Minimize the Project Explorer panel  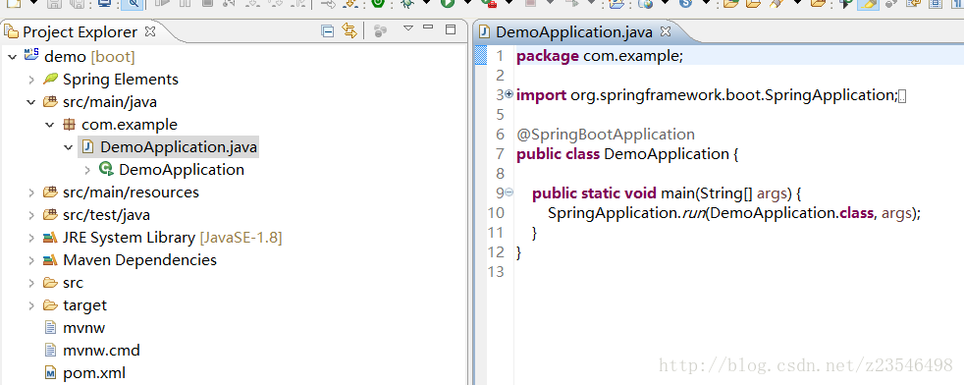[x=429, y=27]
